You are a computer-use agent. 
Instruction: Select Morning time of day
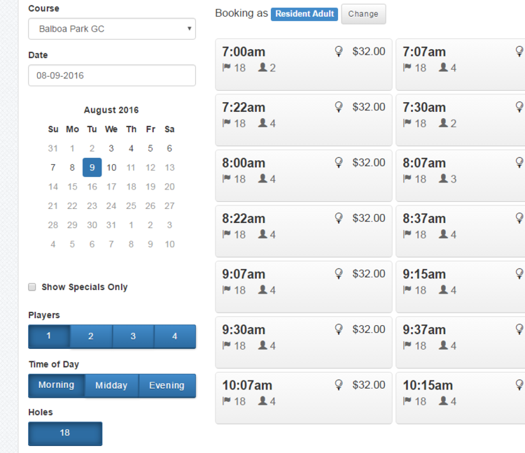pyautogui.click(x=56, y=385)
